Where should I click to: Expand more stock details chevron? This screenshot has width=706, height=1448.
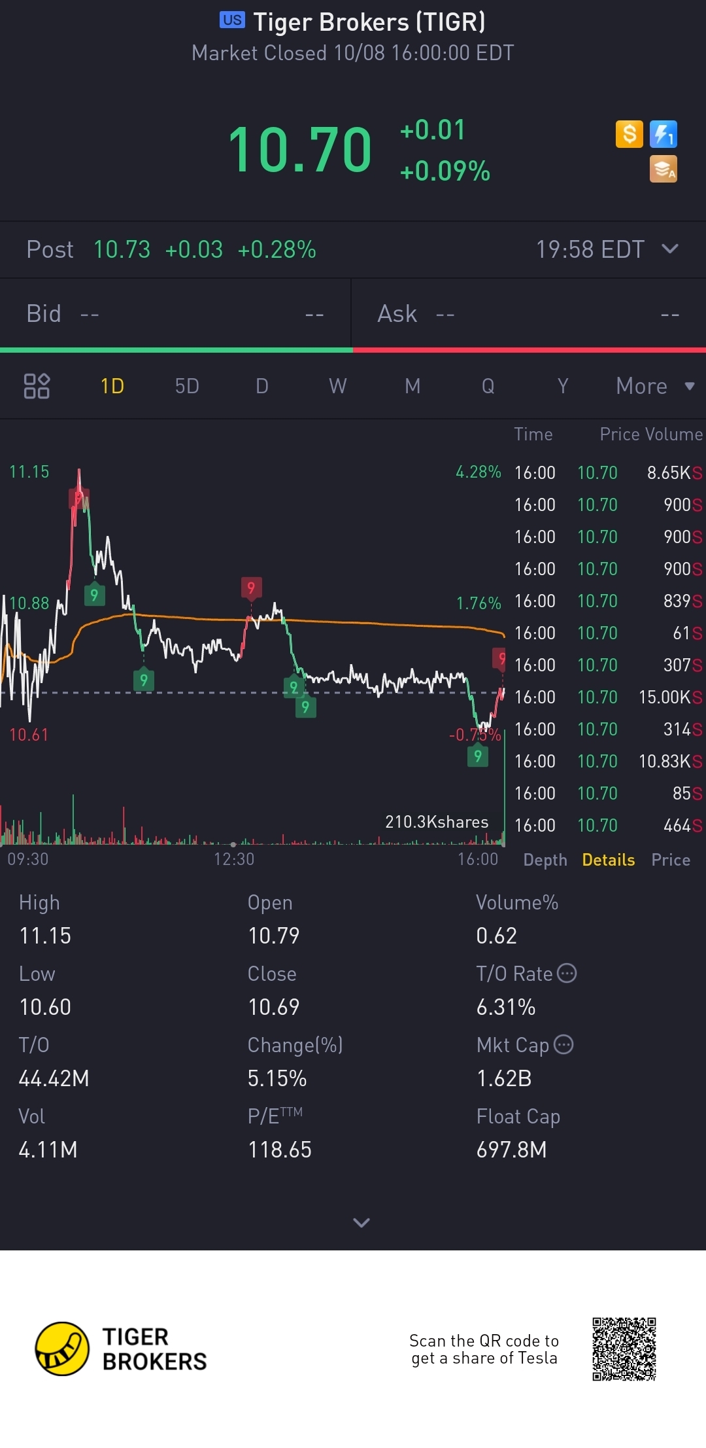click(361, 1222)
